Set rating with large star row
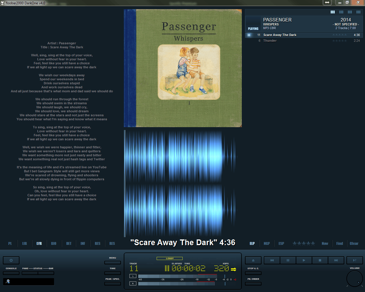 (304, 243)
